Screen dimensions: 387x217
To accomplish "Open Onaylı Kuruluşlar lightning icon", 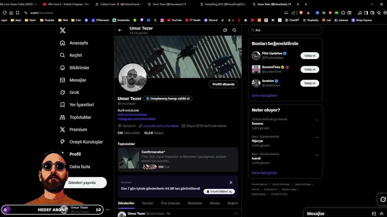I will (63, 142).
